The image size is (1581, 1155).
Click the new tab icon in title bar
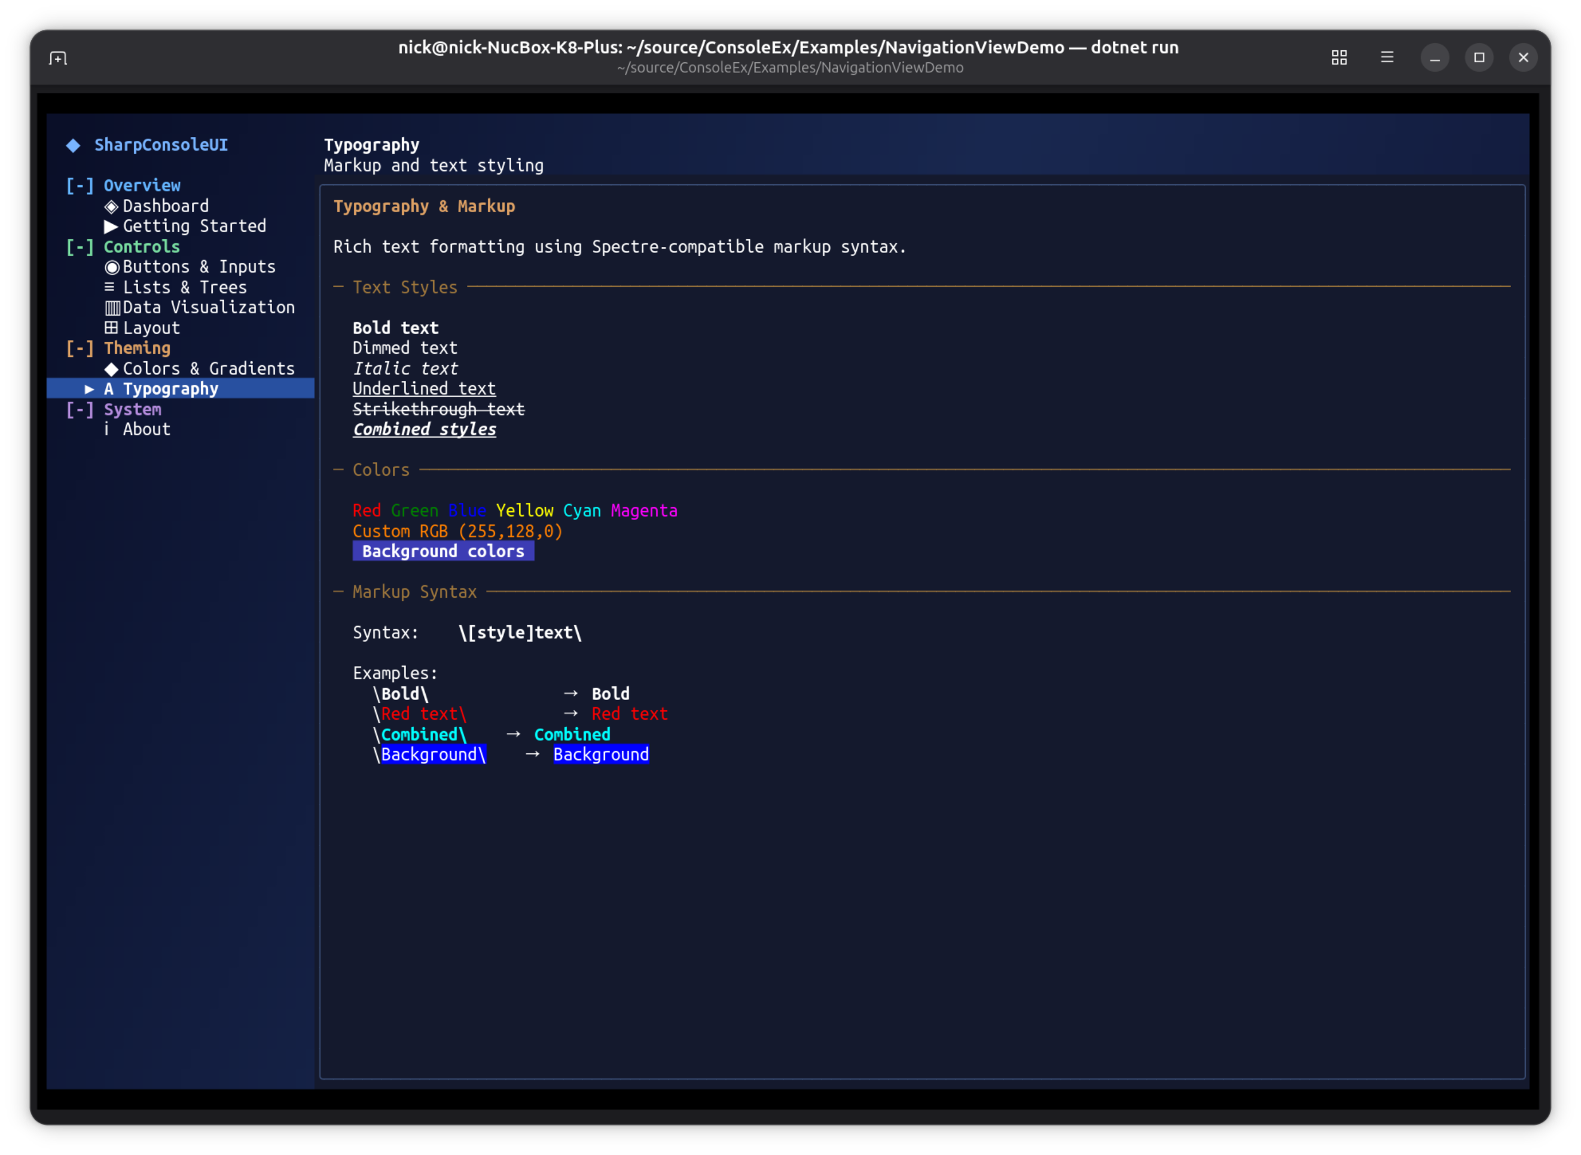point(58,58)
